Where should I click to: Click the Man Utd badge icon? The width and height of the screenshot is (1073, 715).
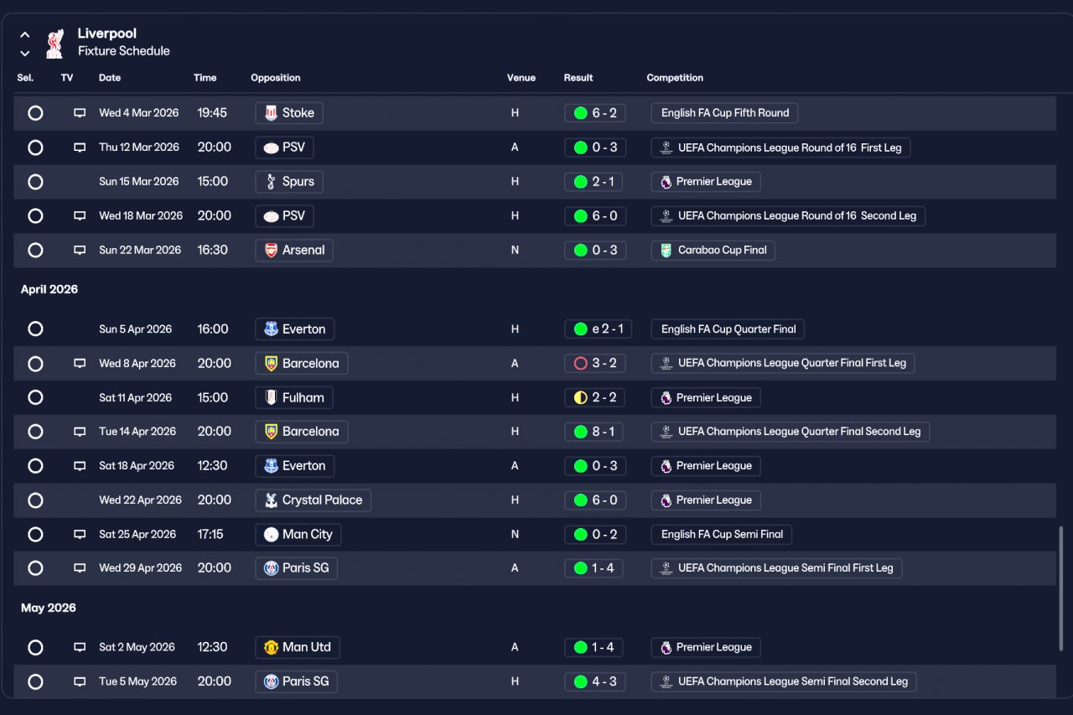pos(271,647)
